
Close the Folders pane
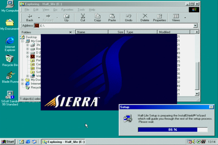70,32
